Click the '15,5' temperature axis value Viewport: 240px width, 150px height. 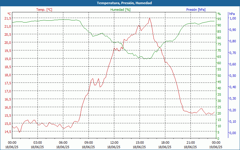[8, 115]
